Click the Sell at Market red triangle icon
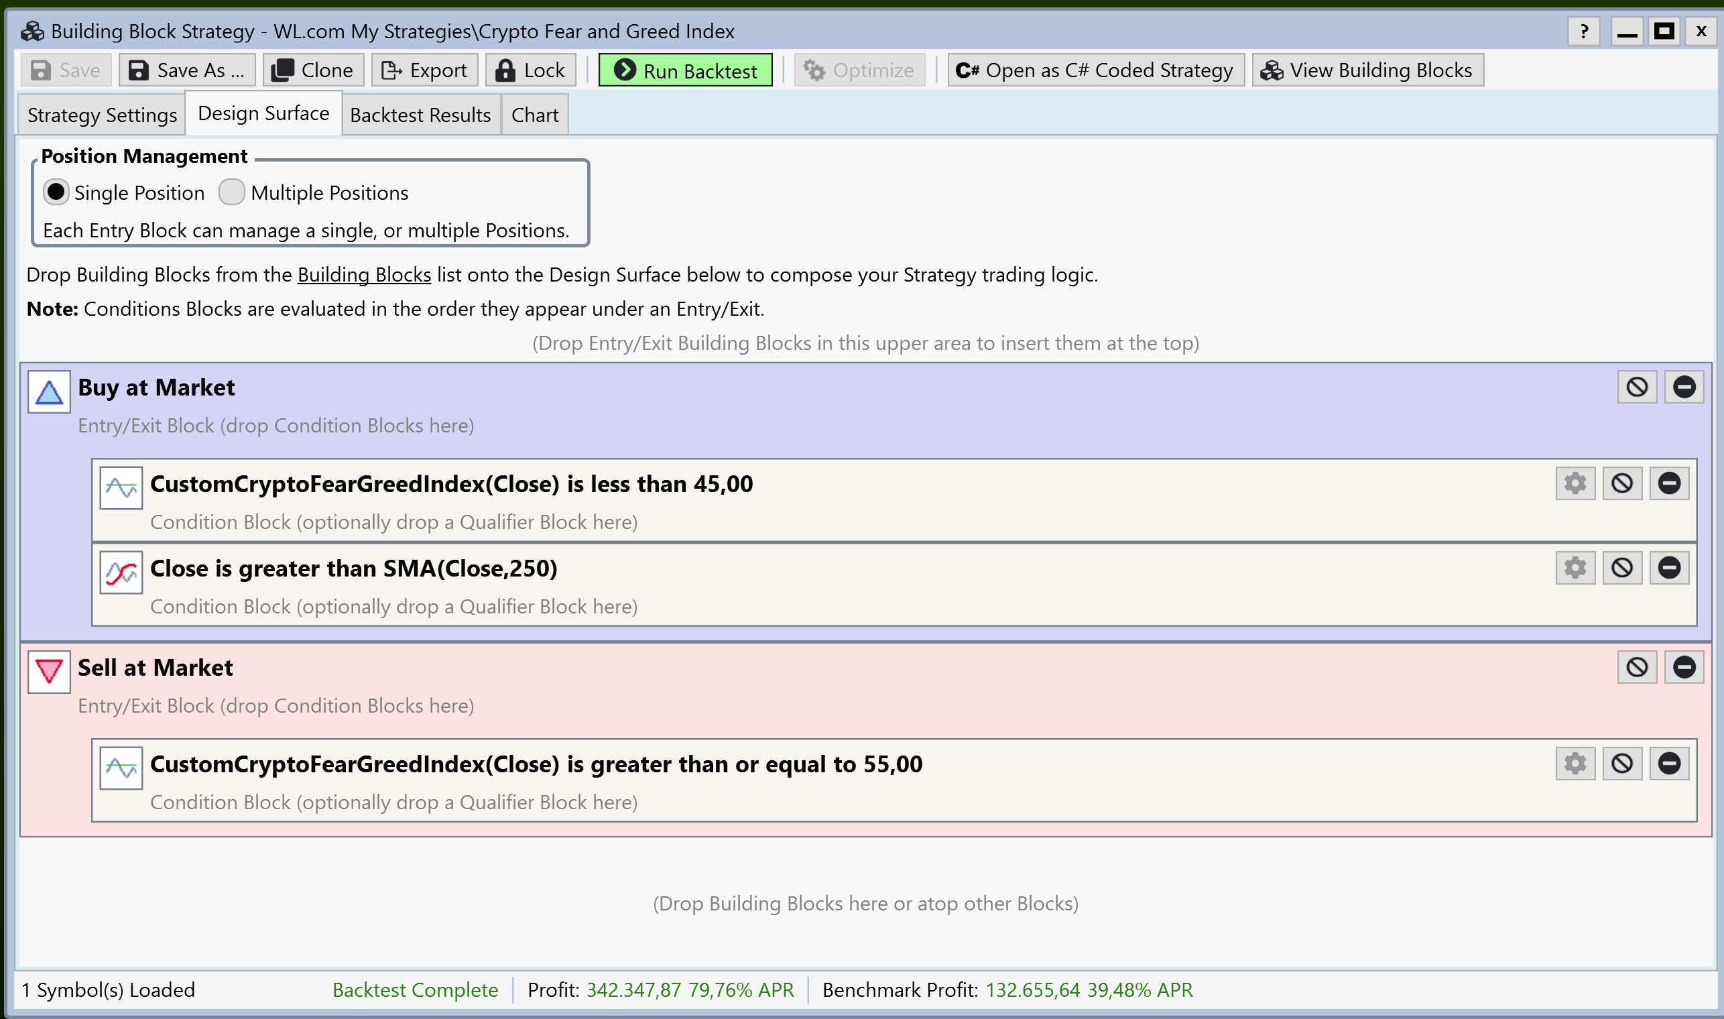1724x1019 pixels. [x=49, y=672]
